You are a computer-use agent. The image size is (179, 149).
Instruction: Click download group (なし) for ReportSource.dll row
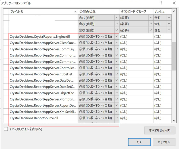click(136, 118)
